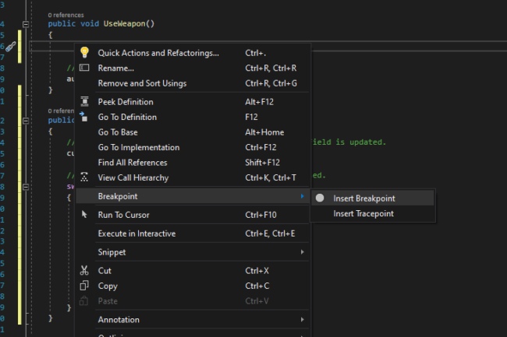507x337 pixels.
Task: Click the Quick Actions lightbulb icon
Action: click(84, 52)
